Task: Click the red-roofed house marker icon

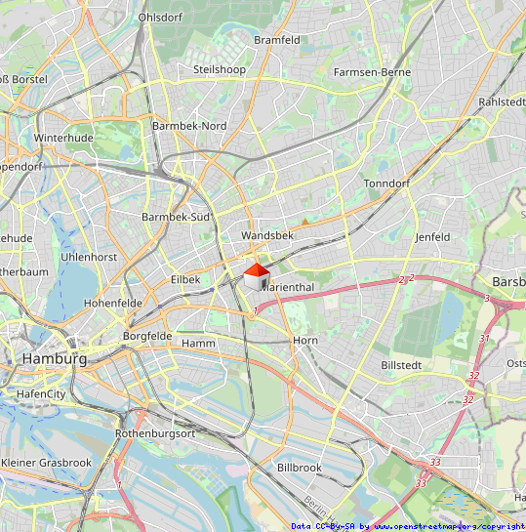Action: coord(257,276)
